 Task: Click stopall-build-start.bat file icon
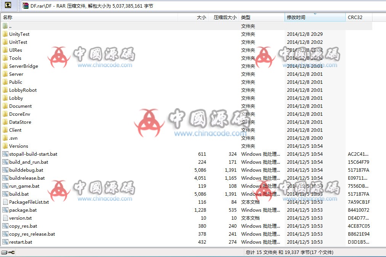coord(5,154)
